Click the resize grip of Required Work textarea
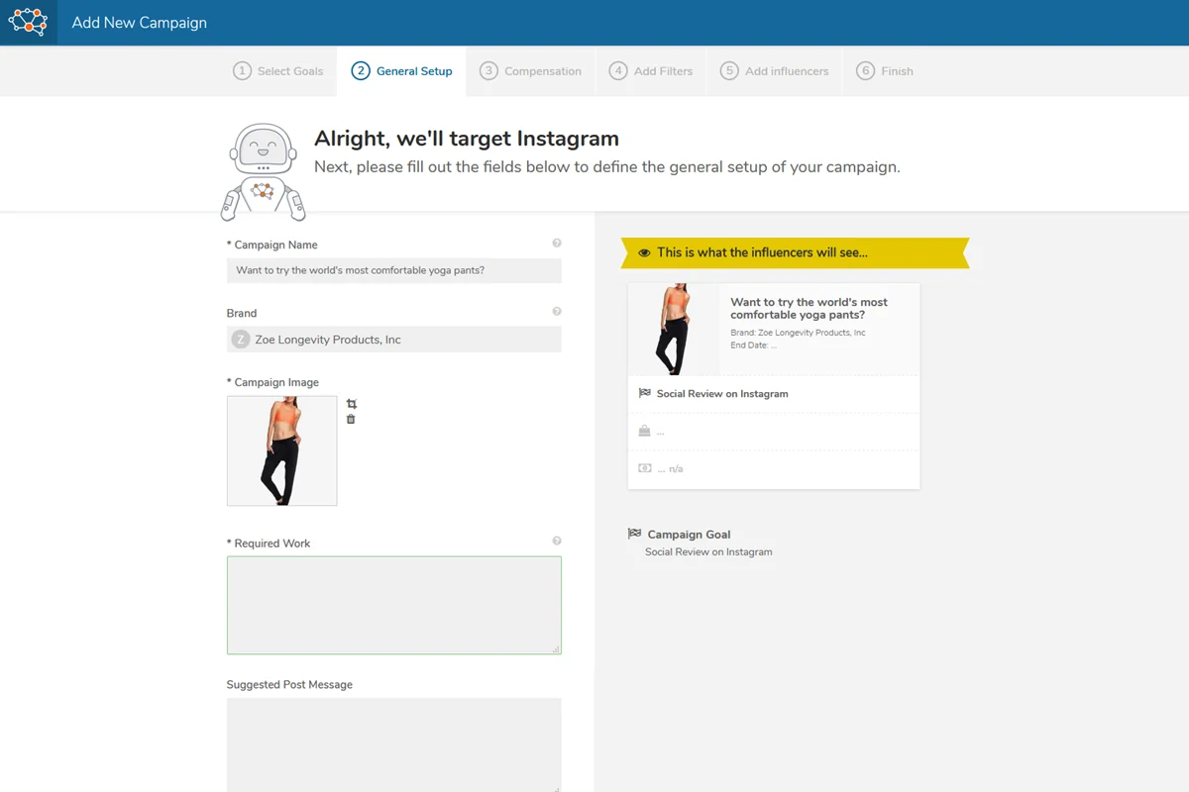 [x=556, y=649]
